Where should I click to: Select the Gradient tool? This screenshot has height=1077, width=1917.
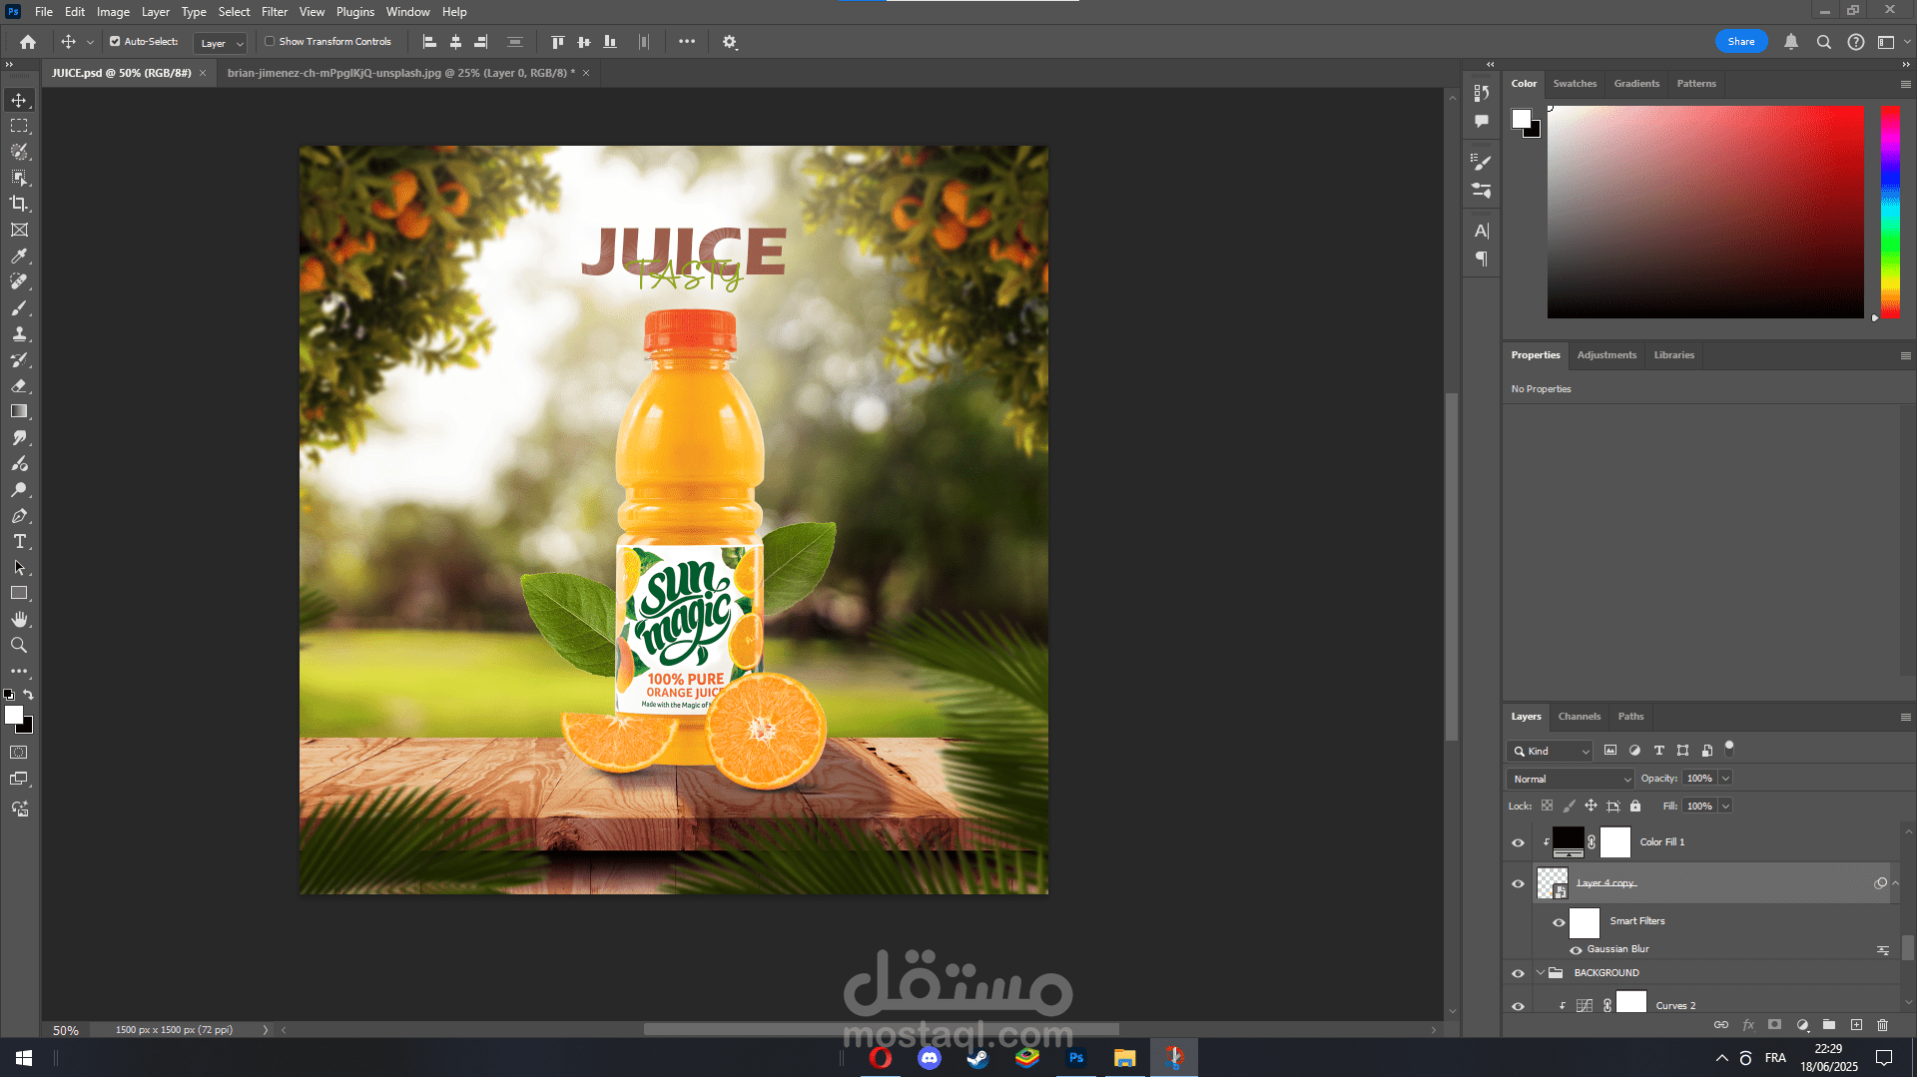pyautogui.click(x=19, y=411)
